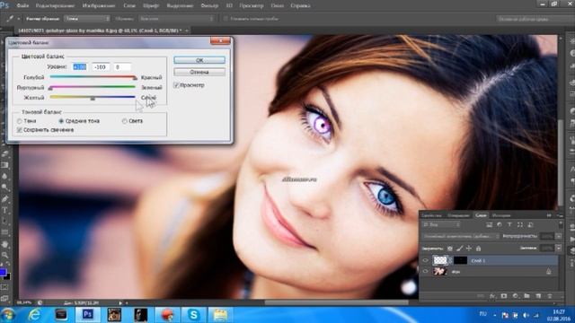
Task: Click OK in Color Balance dialog
Action: pyautogui.click(x=199, y=60)
